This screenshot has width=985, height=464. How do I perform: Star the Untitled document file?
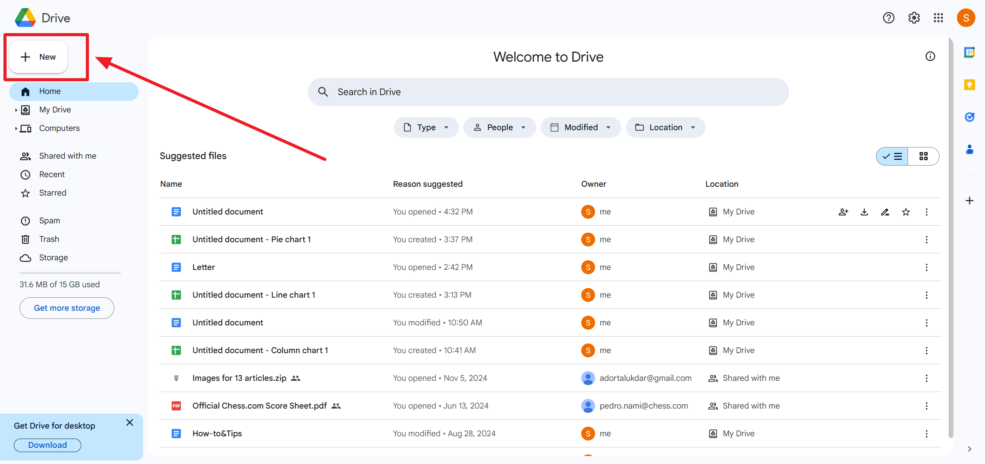tap(905, 211)
